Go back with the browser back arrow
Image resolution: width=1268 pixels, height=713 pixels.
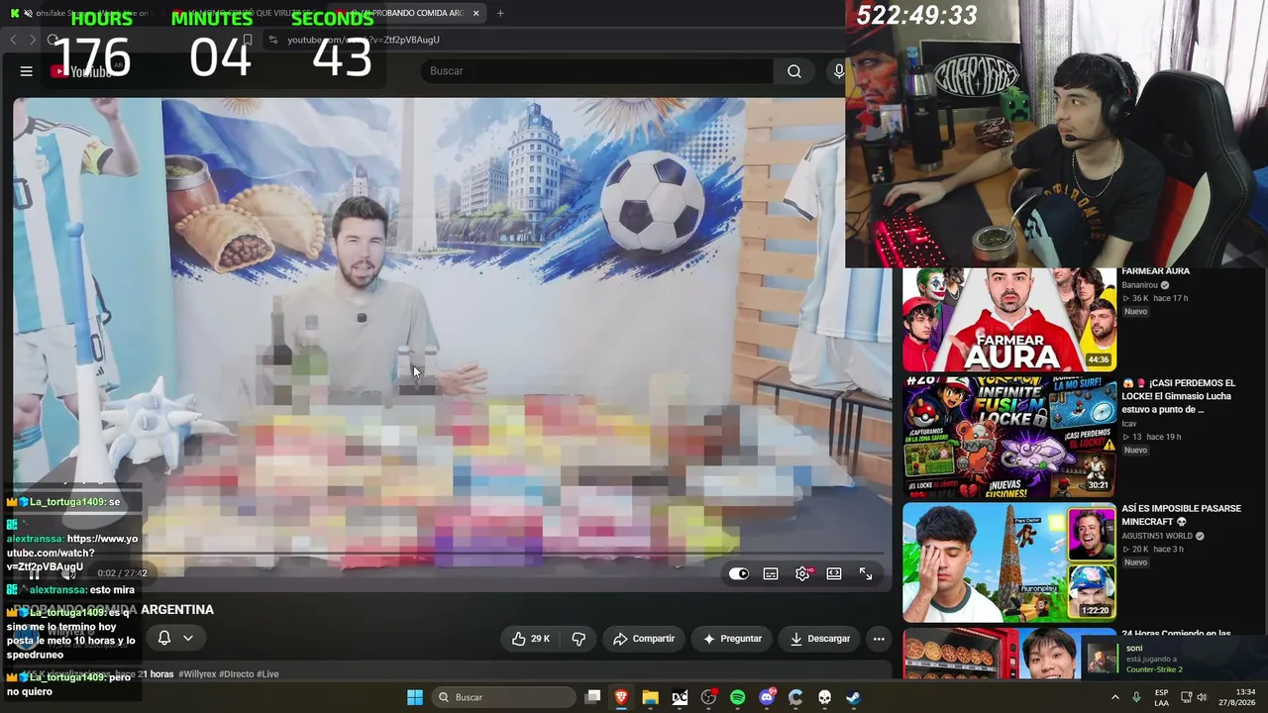13,40
